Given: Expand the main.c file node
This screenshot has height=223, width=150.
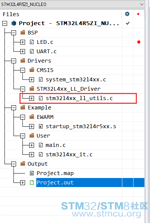Looking at the screenshot, I should 31,145.
